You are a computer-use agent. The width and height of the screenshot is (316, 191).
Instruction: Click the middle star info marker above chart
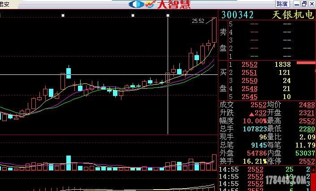coord(133,15)
